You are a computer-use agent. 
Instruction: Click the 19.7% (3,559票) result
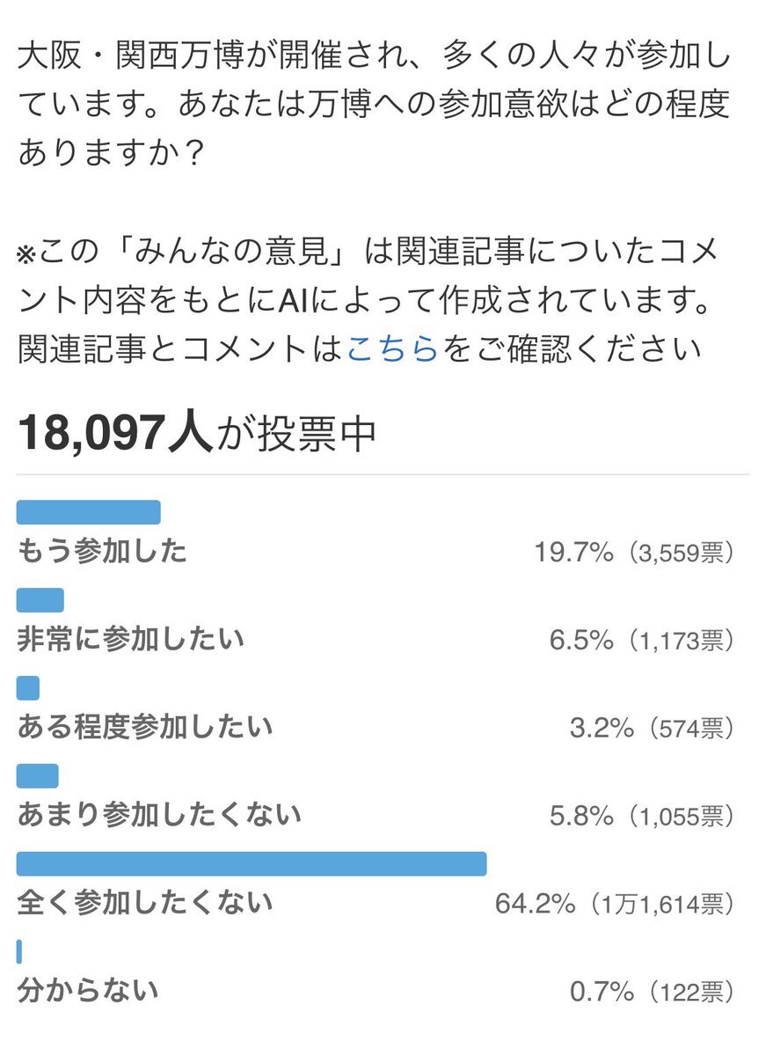[x=634, y=553]
